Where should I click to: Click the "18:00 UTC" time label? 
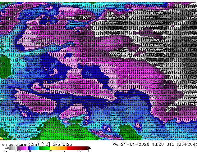(163, 145)
